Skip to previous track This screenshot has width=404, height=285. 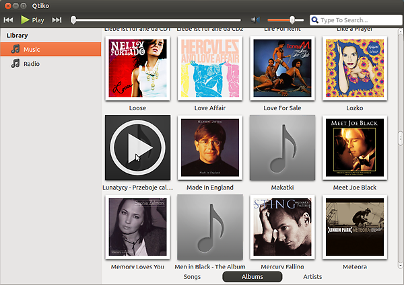[8, 20]
